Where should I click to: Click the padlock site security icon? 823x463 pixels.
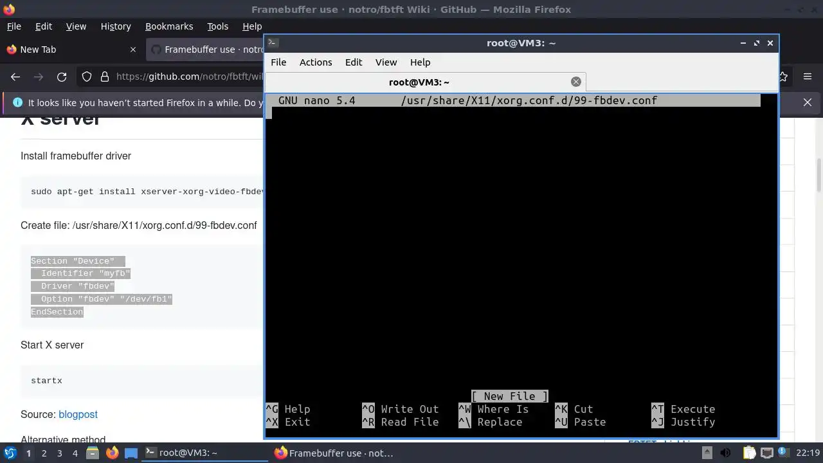click(x=105, y=77)
